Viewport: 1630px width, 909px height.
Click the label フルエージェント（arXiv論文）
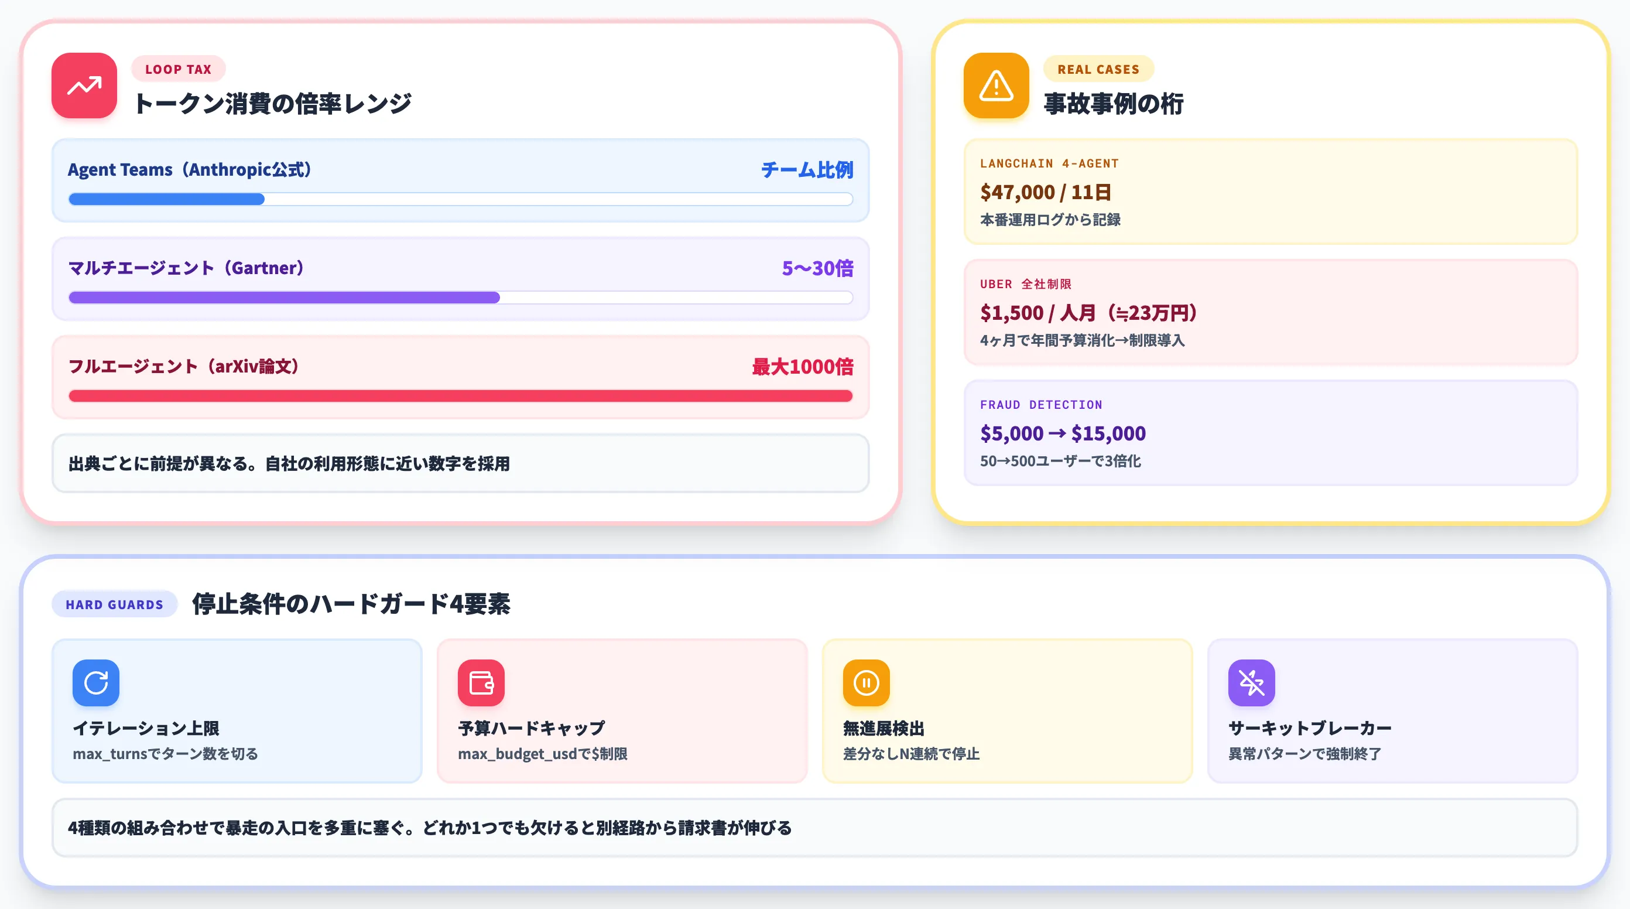[184, 367]
